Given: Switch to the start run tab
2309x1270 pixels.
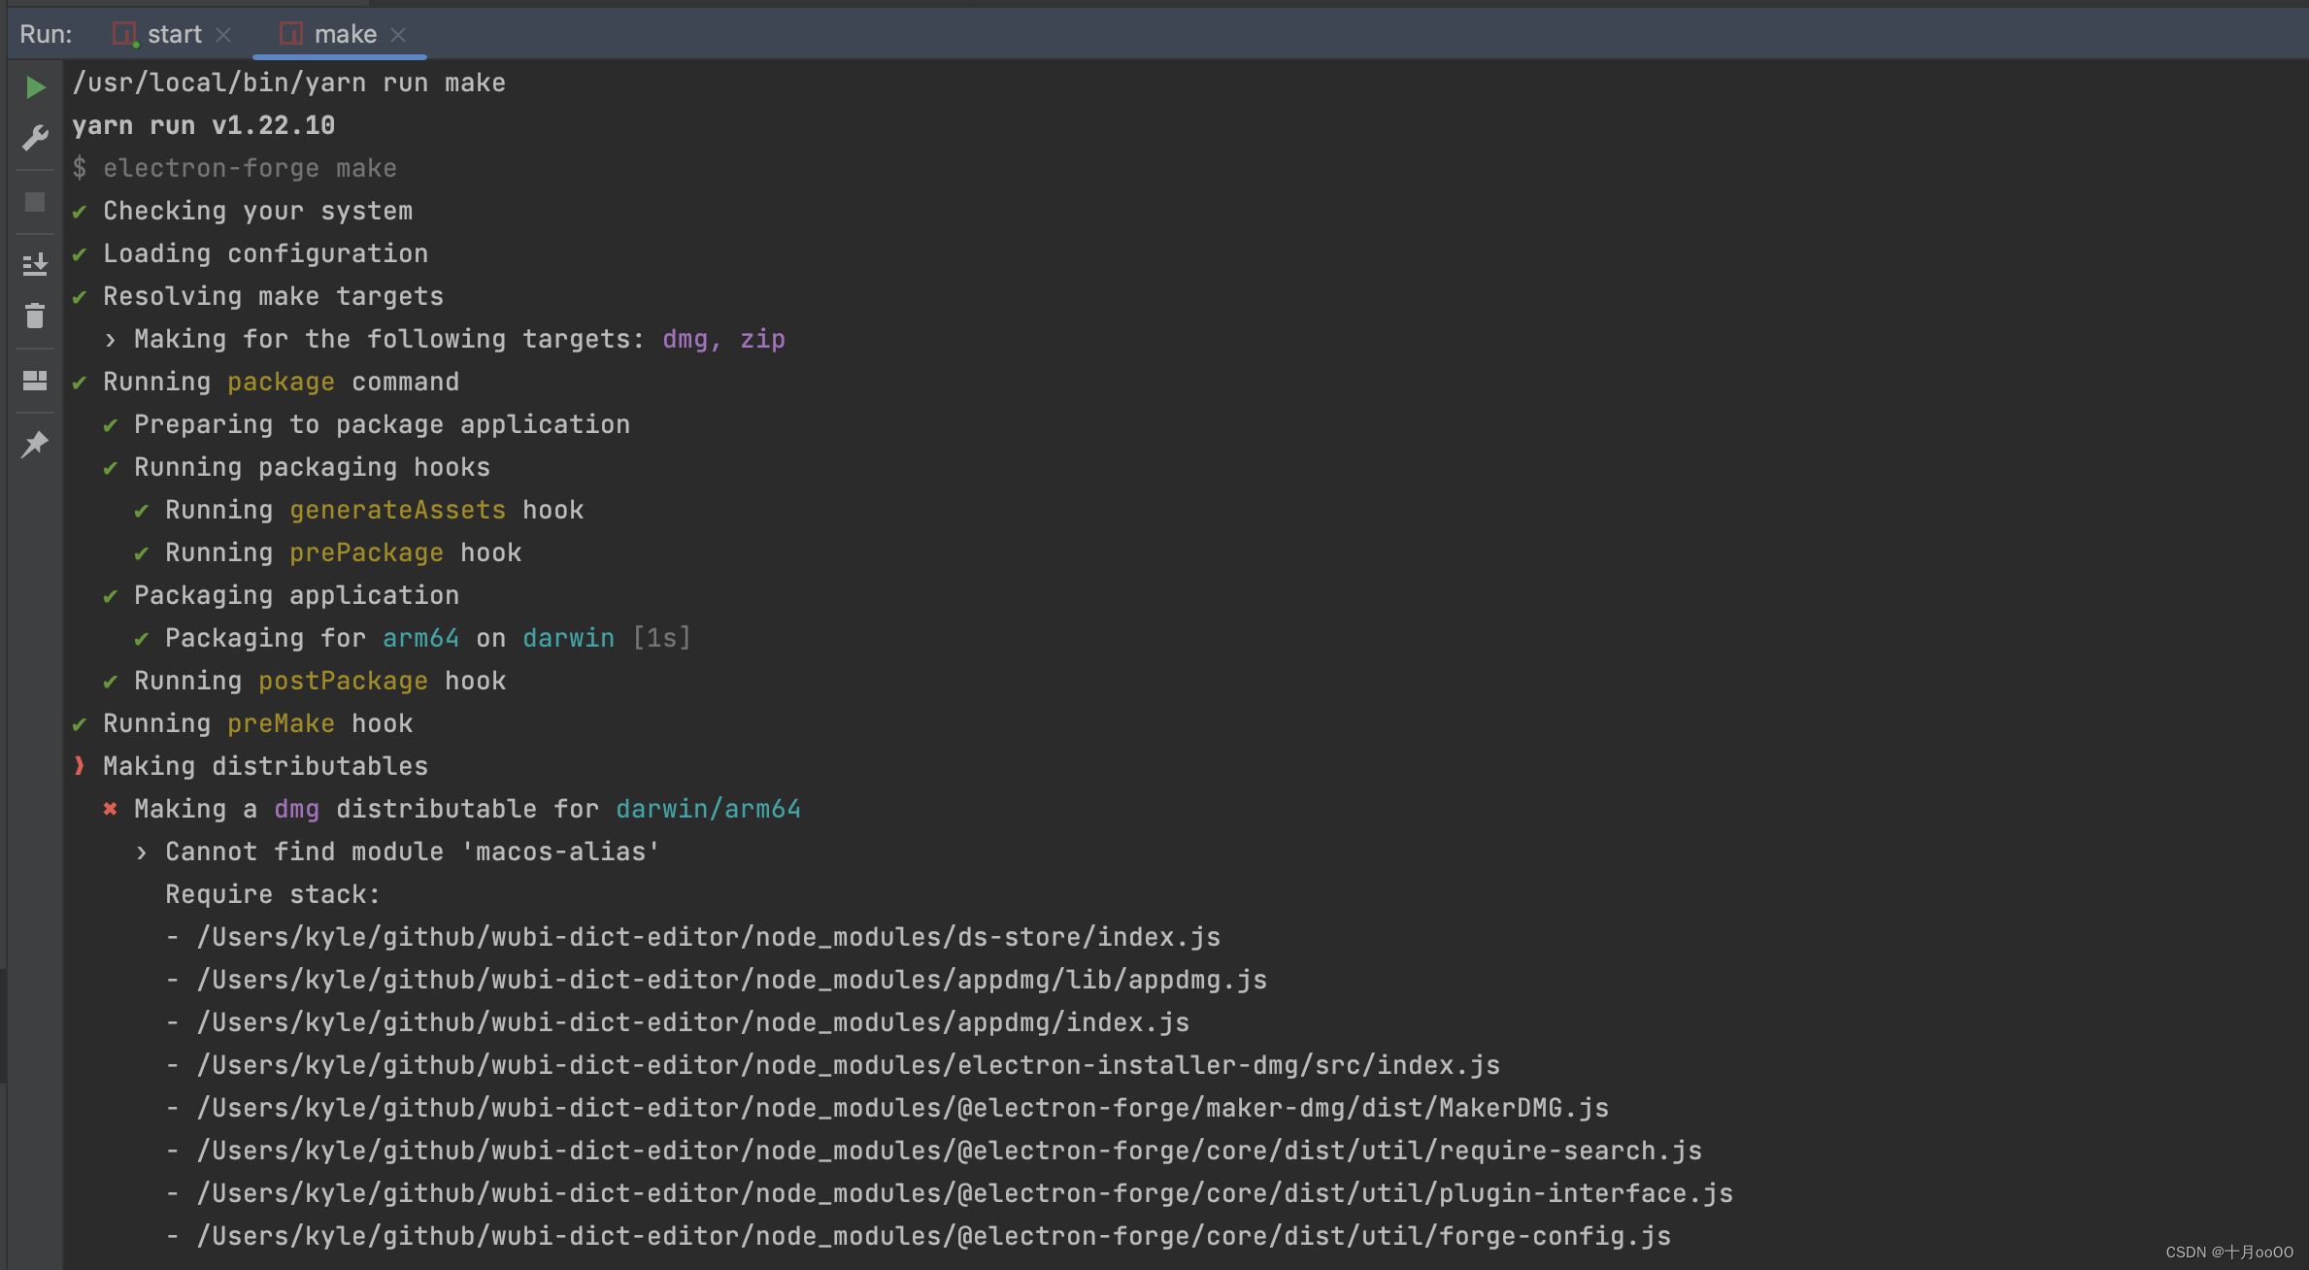Looking at the screenshot, I should 175,34.
